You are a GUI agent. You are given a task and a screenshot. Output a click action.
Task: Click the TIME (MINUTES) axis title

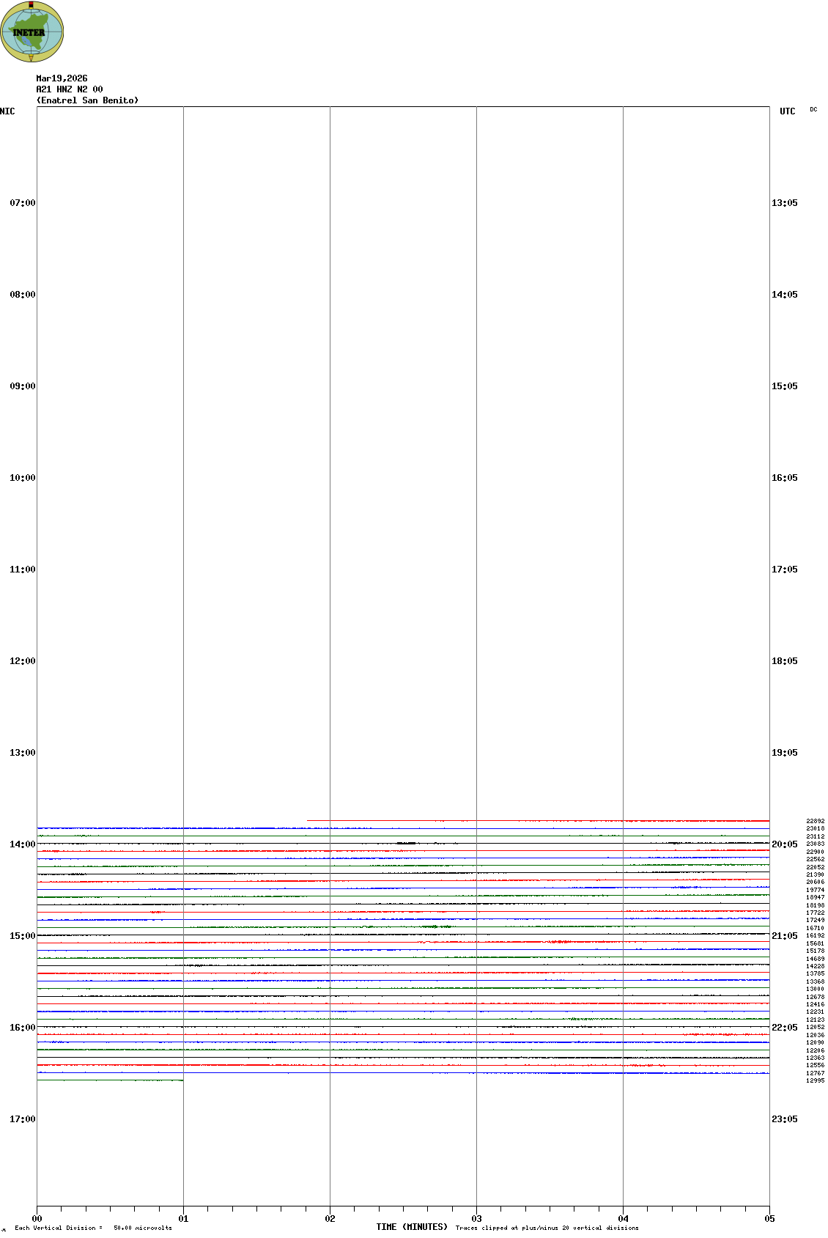(412, 1227)
